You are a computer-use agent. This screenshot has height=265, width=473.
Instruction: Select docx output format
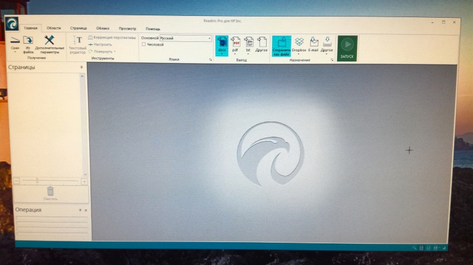click(x=222, y=43)
